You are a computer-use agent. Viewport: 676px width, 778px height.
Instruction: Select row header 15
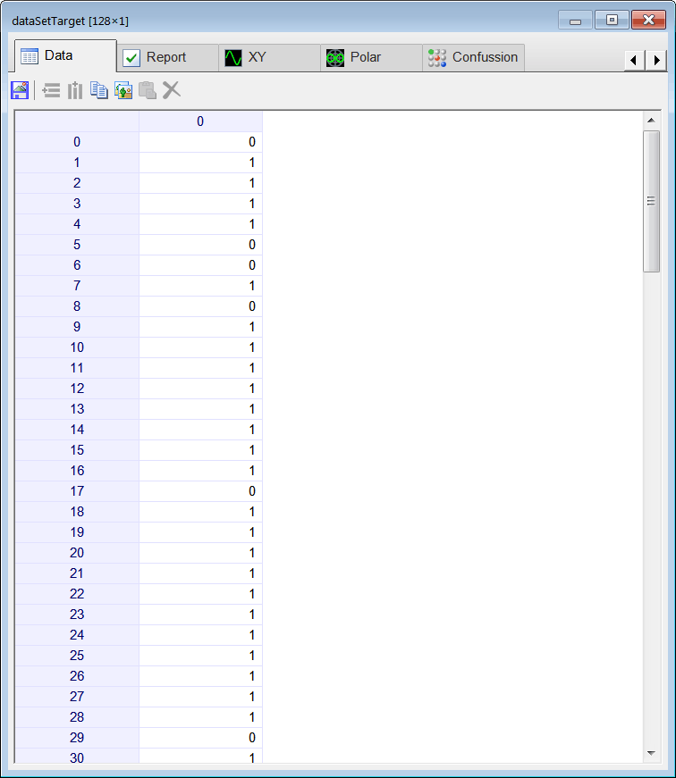point(77,450)
